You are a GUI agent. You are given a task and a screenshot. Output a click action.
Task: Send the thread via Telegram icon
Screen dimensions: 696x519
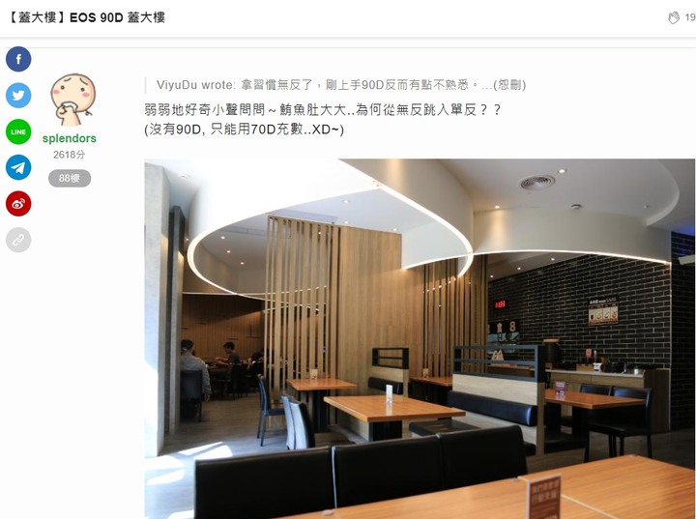(x=18, y=167)
